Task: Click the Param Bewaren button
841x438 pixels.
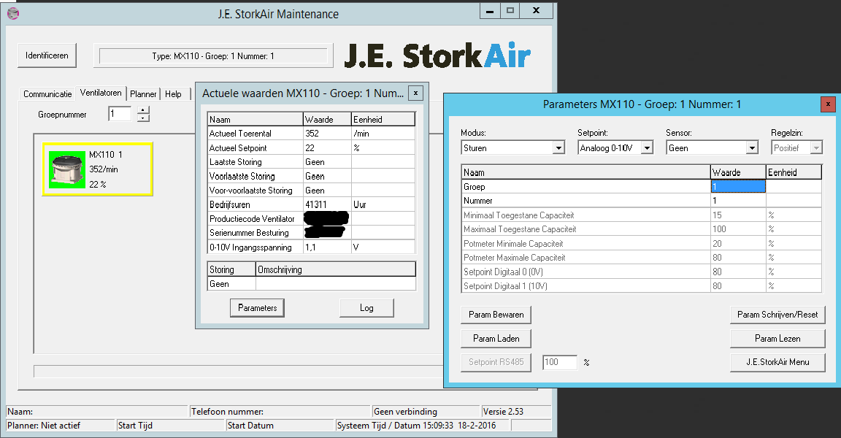Action: point(496,315)
